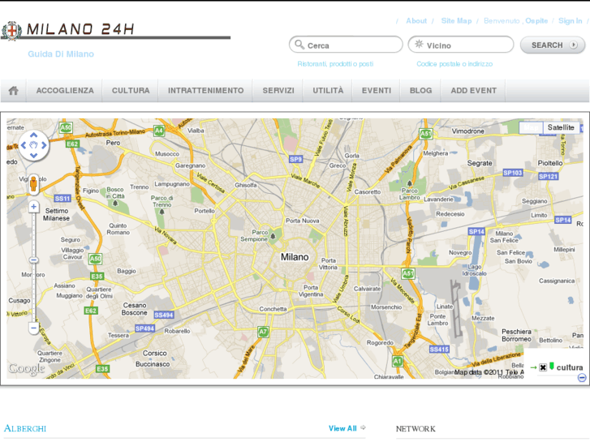Screen dimensions: 590x442
Task: Open the Site Map link
Action: 456,21
